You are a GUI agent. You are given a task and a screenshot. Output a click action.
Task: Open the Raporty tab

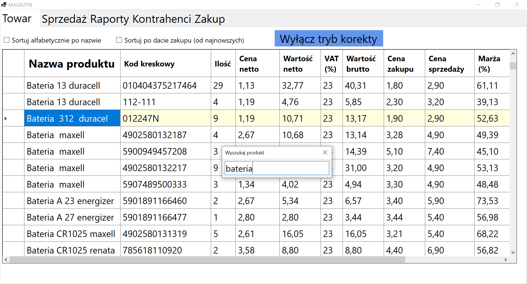point(109,19)
